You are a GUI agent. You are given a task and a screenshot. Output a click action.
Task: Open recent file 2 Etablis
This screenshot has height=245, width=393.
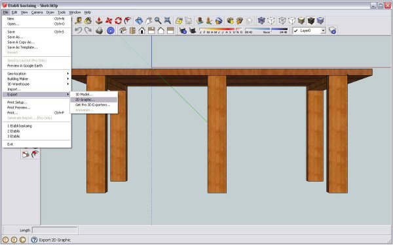point(37,131)
